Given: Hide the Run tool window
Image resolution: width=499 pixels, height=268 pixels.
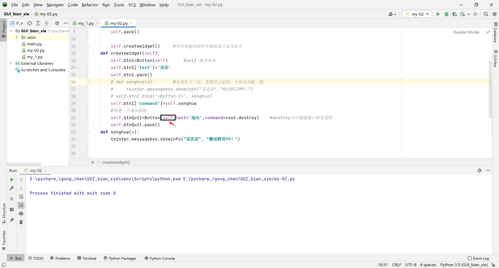Looking at the screenshot, I should tap(488, 170).
